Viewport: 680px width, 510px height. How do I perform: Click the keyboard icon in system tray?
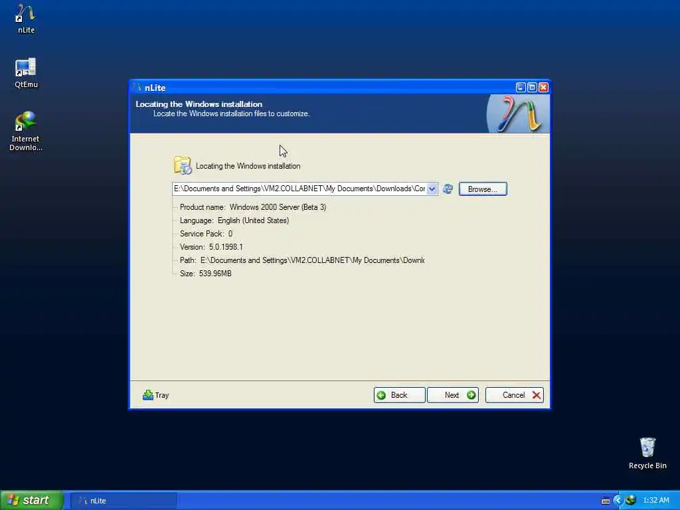tap(606, 501)
